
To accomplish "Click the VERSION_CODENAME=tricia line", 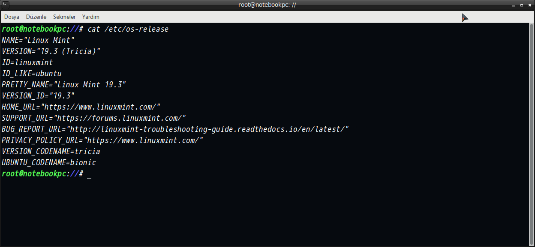I will (x=51, y=152).
